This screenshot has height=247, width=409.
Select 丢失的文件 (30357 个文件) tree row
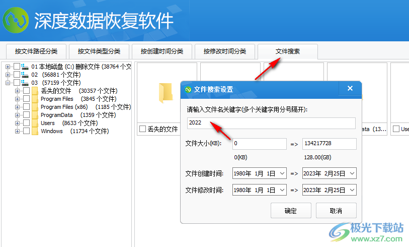(79, 91)
